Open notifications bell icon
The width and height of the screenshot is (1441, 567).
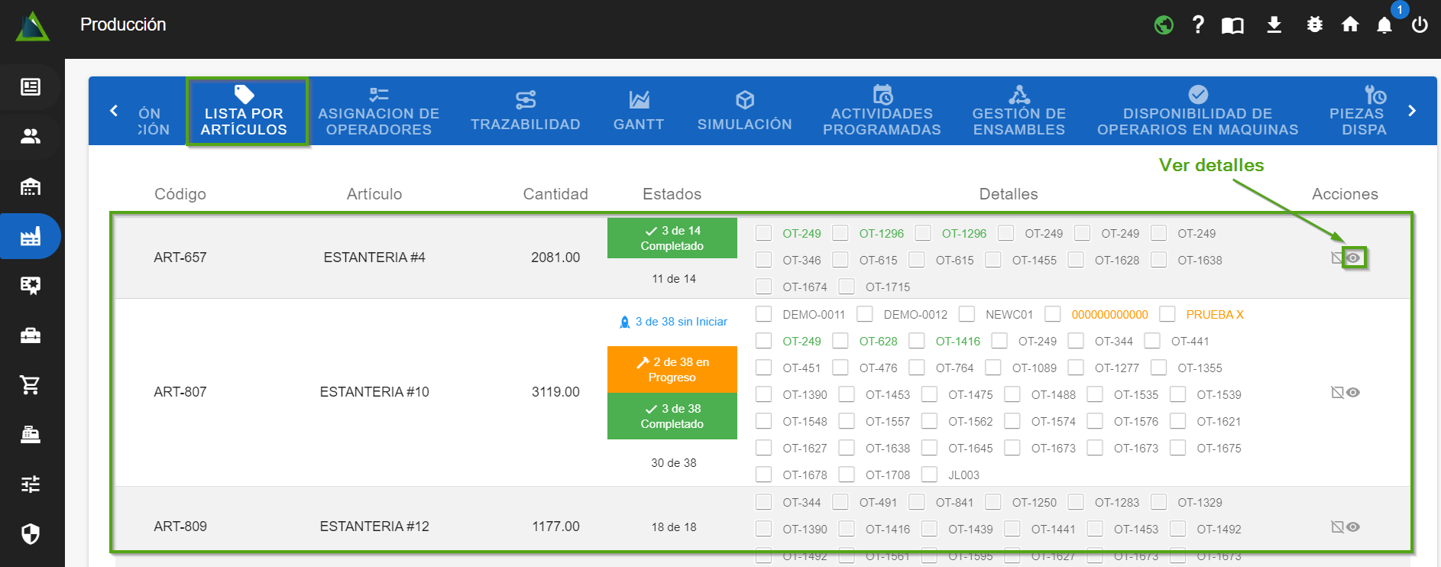pyautogui.click(x=1384, y=25)
